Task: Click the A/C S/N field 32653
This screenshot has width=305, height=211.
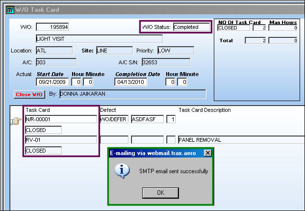Action: (x=166, y=62)
